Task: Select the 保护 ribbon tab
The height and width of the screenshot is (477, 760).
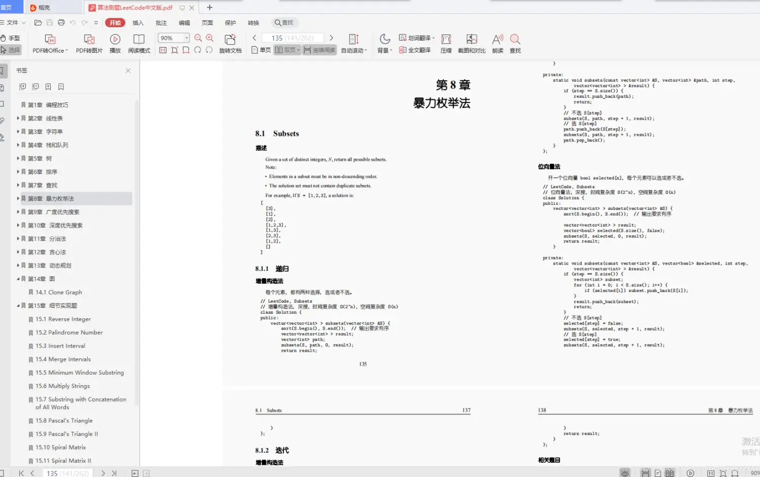Action: (x=231, y=23)
